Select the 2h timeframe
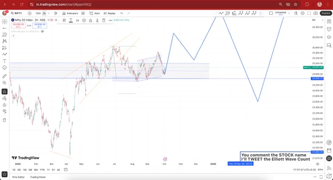 click(x=44, y=13)
